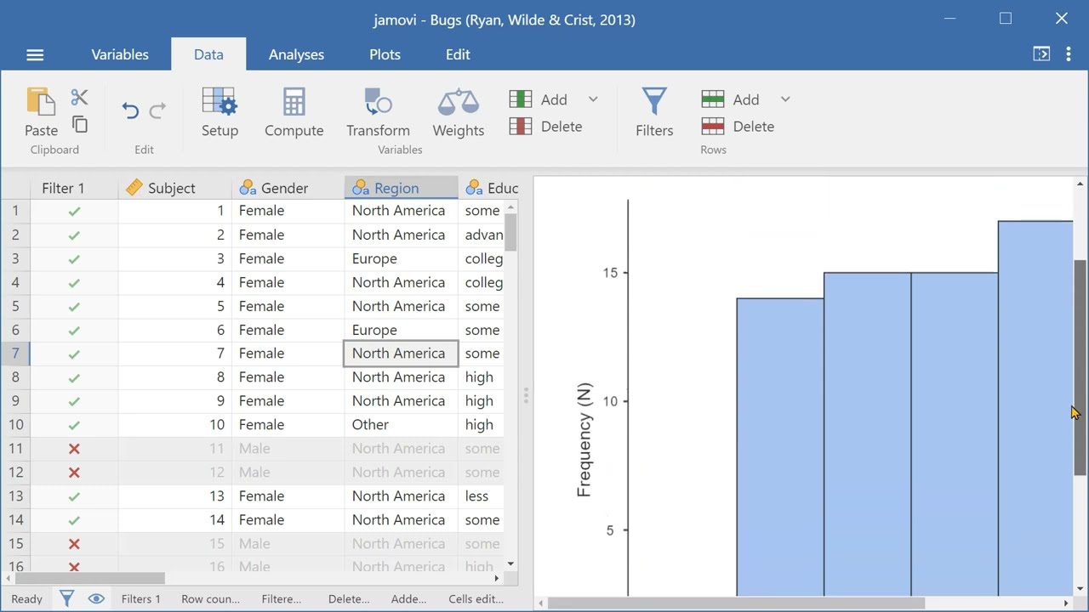Click the panel splitter handle dots
The width and height of the screenshot is (1089, 612).
point(526,395)
